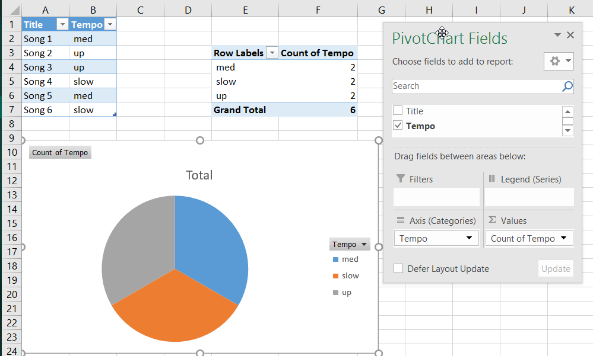Click the Row Labels filter icon
Screen dimensions: 593x356
pyautogui.click(x=272, y=53)
